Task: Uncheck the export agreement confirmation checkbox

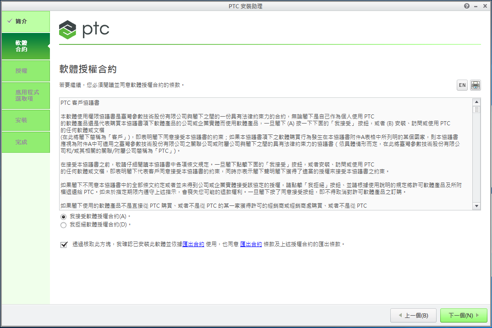Action: tap(64, 245)
